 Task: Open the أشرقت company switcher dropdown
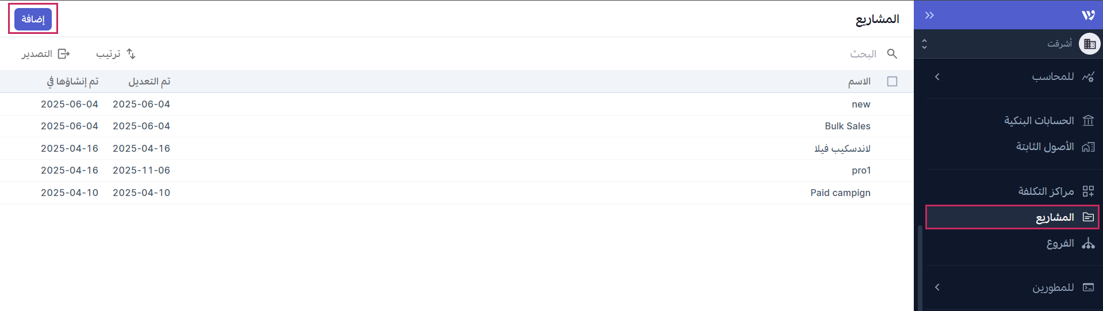[924, 44]
